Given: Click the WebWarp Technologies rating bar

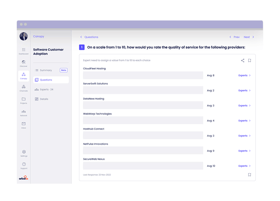Looking at the screenshot, I should pos(143,120).
